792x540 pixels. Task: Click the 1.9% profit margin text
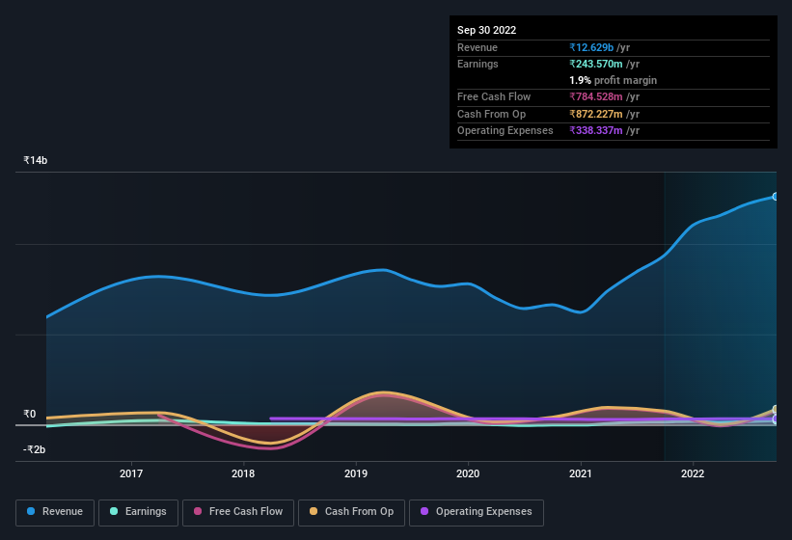click(613, 80)
